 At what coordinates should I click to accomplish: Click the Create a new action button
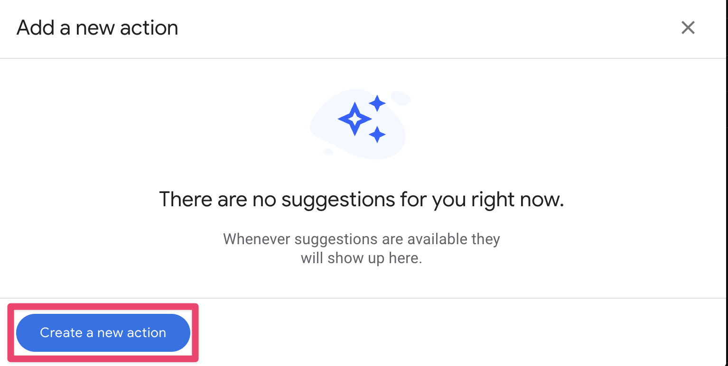[x=103, y=333]
